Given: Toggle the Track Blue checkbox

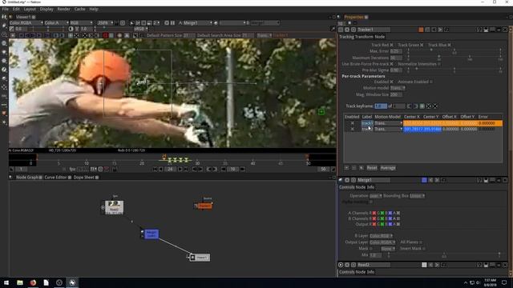Looking at the screenshot, I should point(449,45).
